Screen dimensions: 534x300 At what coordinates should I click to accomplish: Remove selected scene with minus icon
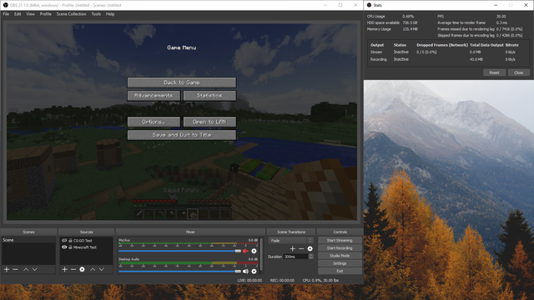(x=15, y=269)
